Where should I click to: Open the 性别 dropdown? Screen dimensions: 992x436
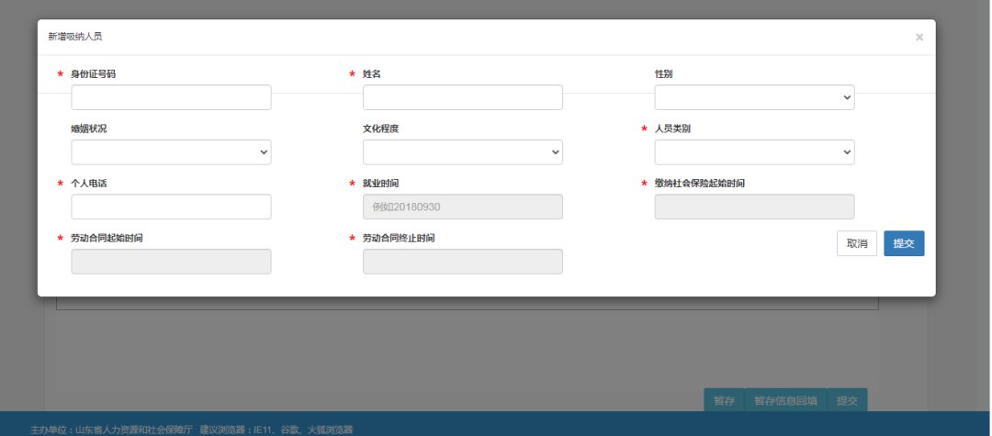(x=754, y=97)
